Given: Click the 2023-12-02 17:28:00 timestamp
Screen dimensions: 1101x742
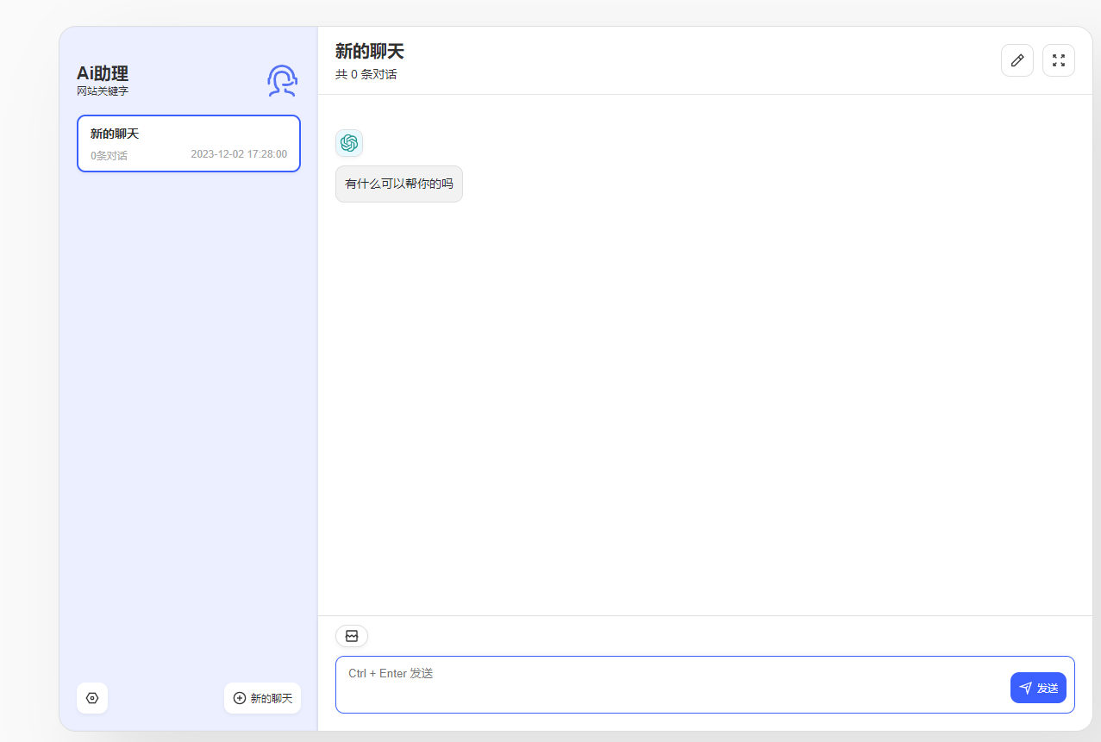Looking at the screenshot, I should click(x=239, y=154).
